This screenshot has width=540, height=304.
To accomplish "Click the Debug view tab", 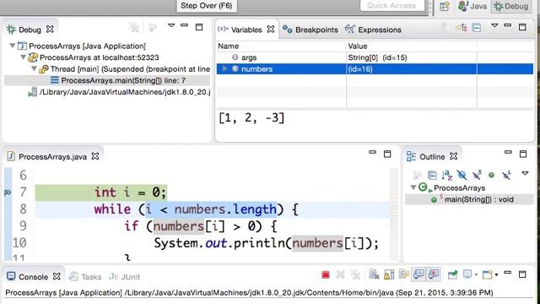I will pyautogui.click(x=30, y=30).
